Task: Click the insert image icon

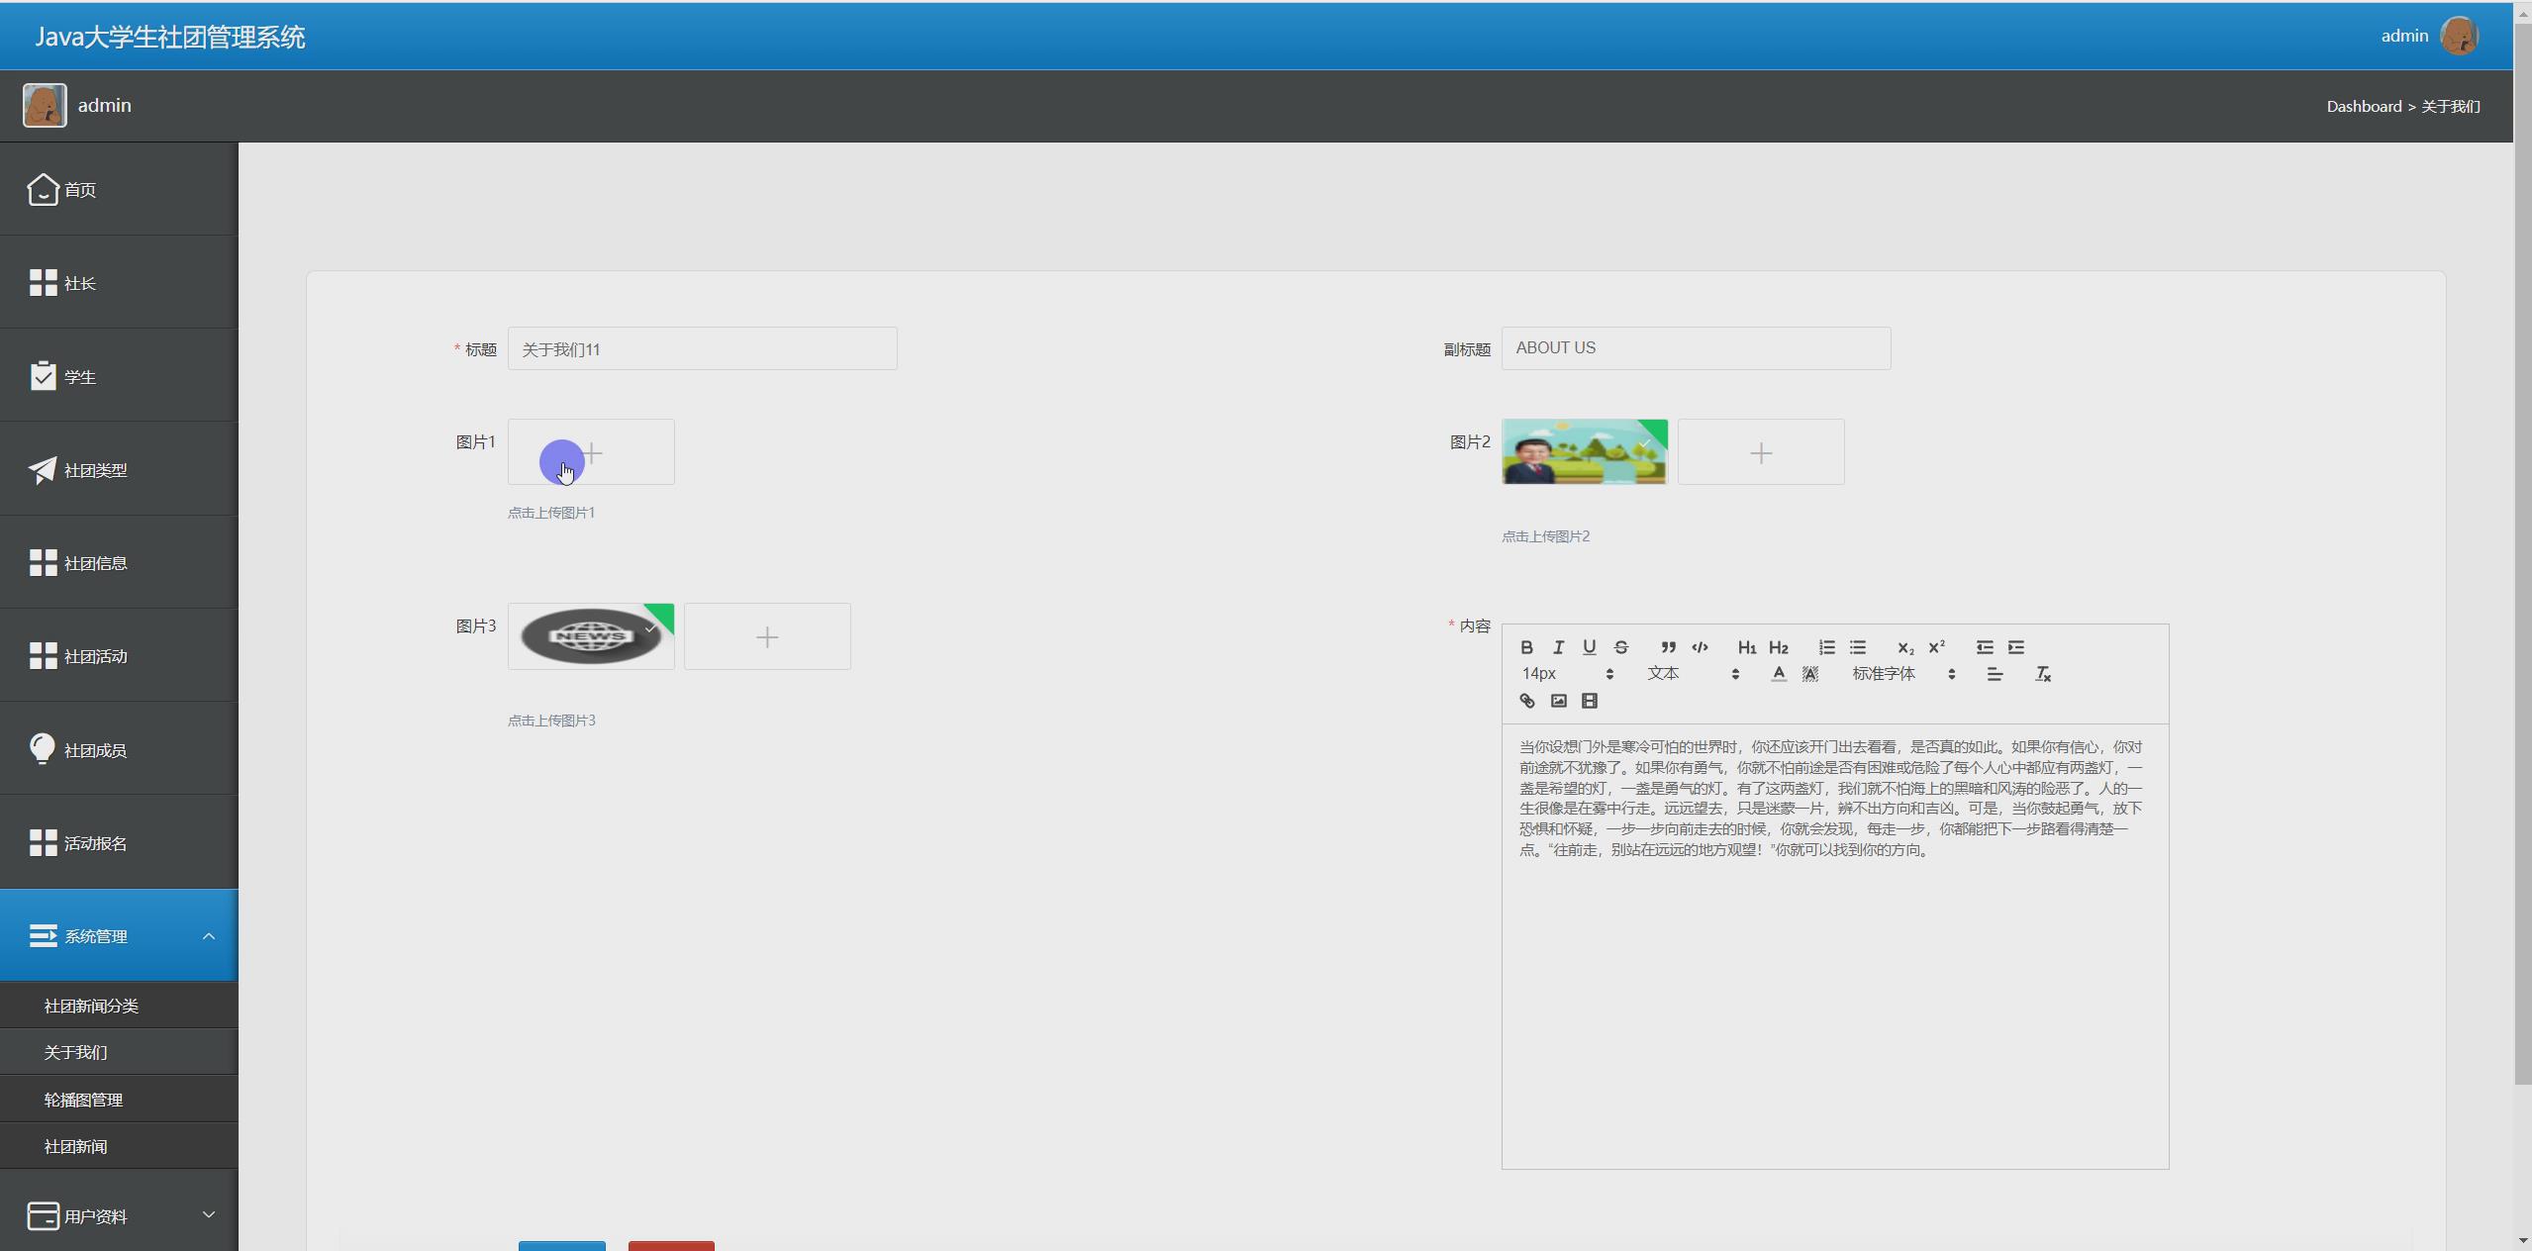Action: [1558, 701]
